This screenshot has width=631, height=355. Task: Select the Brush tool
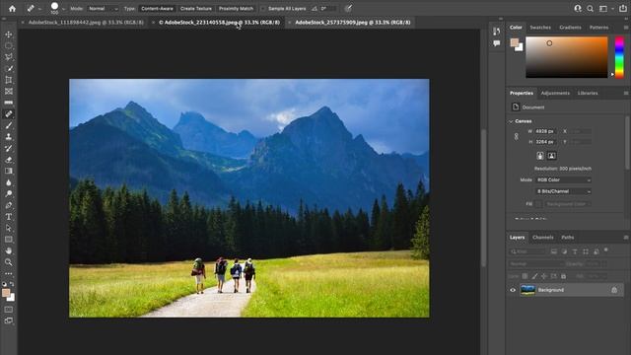click(9, 125)
